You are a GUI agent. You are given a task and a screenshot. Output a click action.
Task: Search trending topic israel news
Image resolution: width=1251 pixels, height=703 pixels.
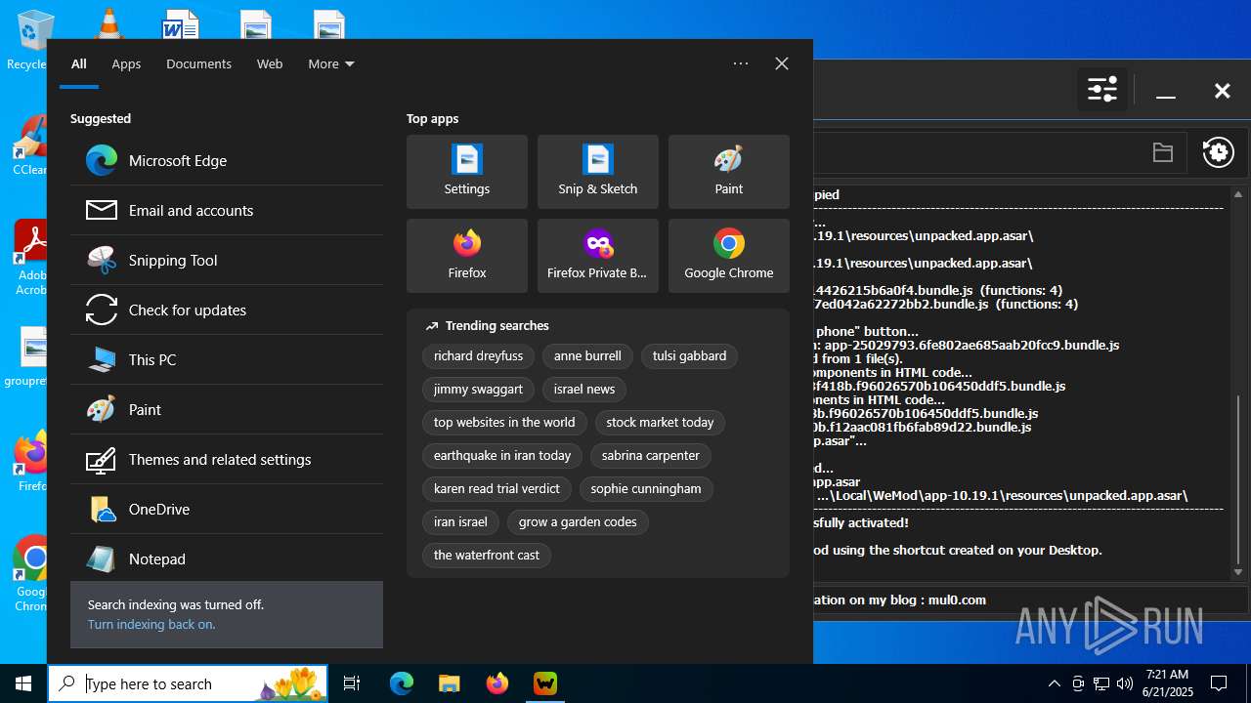pos(584,390)
